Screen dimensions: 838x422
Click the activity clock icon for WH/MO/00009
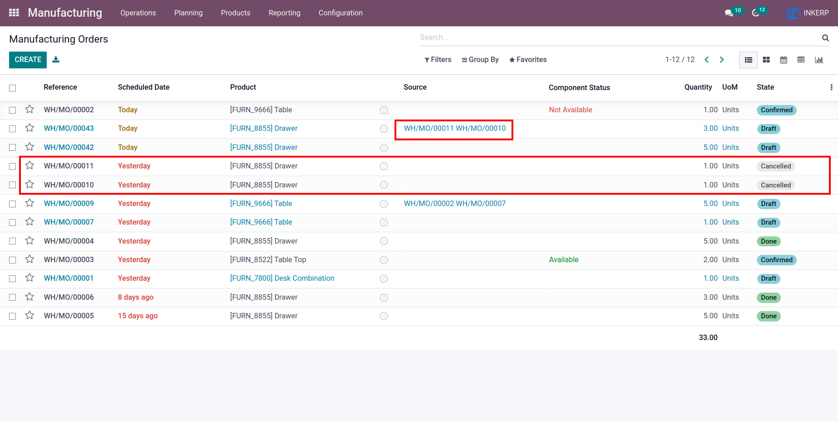click(384, 204)
